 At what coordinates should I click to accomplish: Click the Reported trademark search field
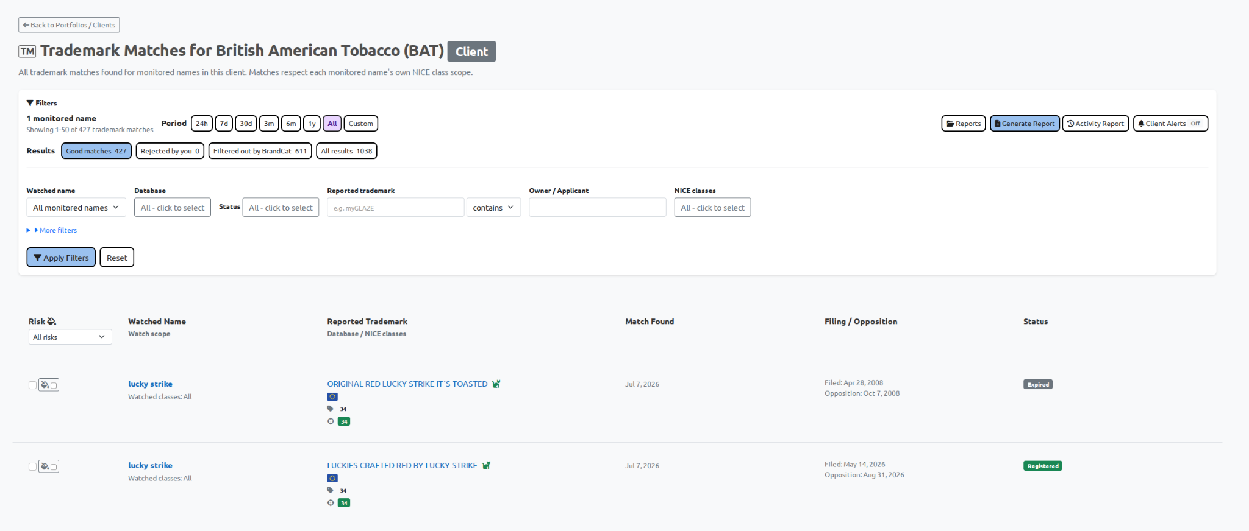pos(396,208)
